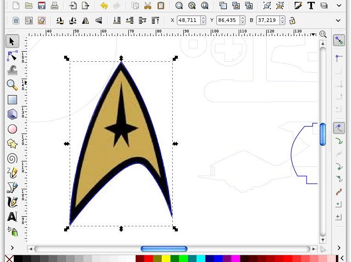The image size is (351, 262).
Task: Click the Y position field showing 86,435
Action: pyautogui.click(x=228, y=20)
